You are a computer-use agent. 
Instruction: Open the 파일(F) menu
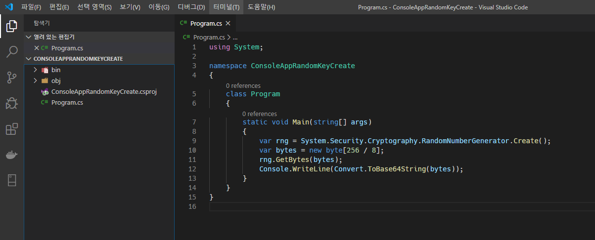click(31, 7)
